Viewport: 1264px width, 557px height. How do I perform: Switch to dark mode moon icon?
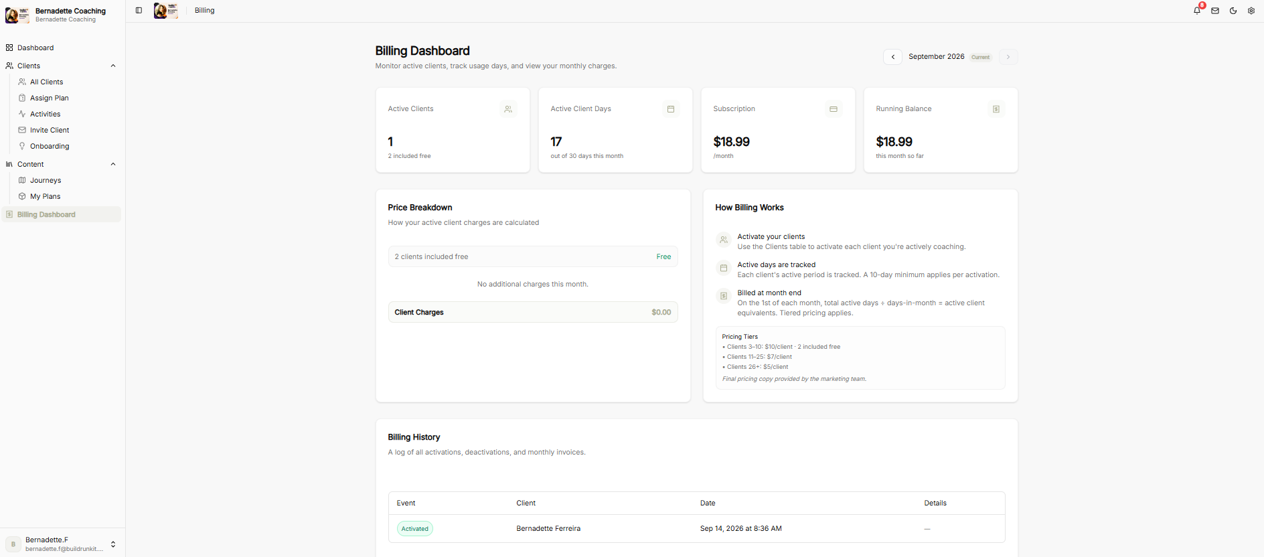[1233, 11]
